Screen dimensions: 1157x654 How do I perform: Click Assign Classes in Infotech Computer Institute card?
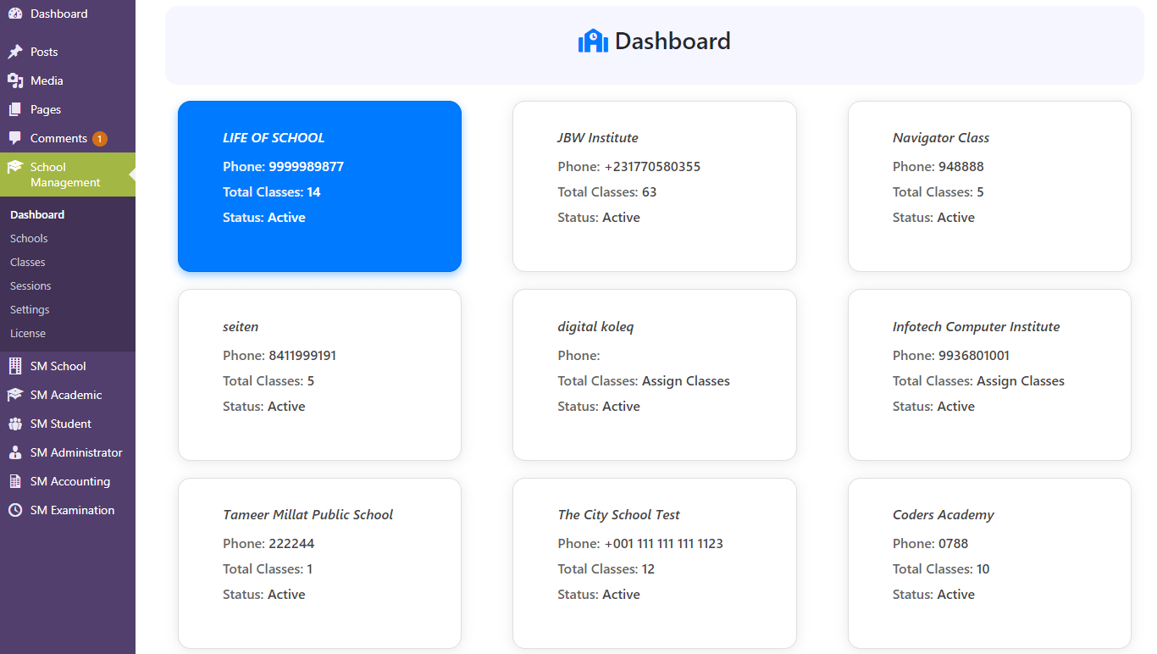1021,380
